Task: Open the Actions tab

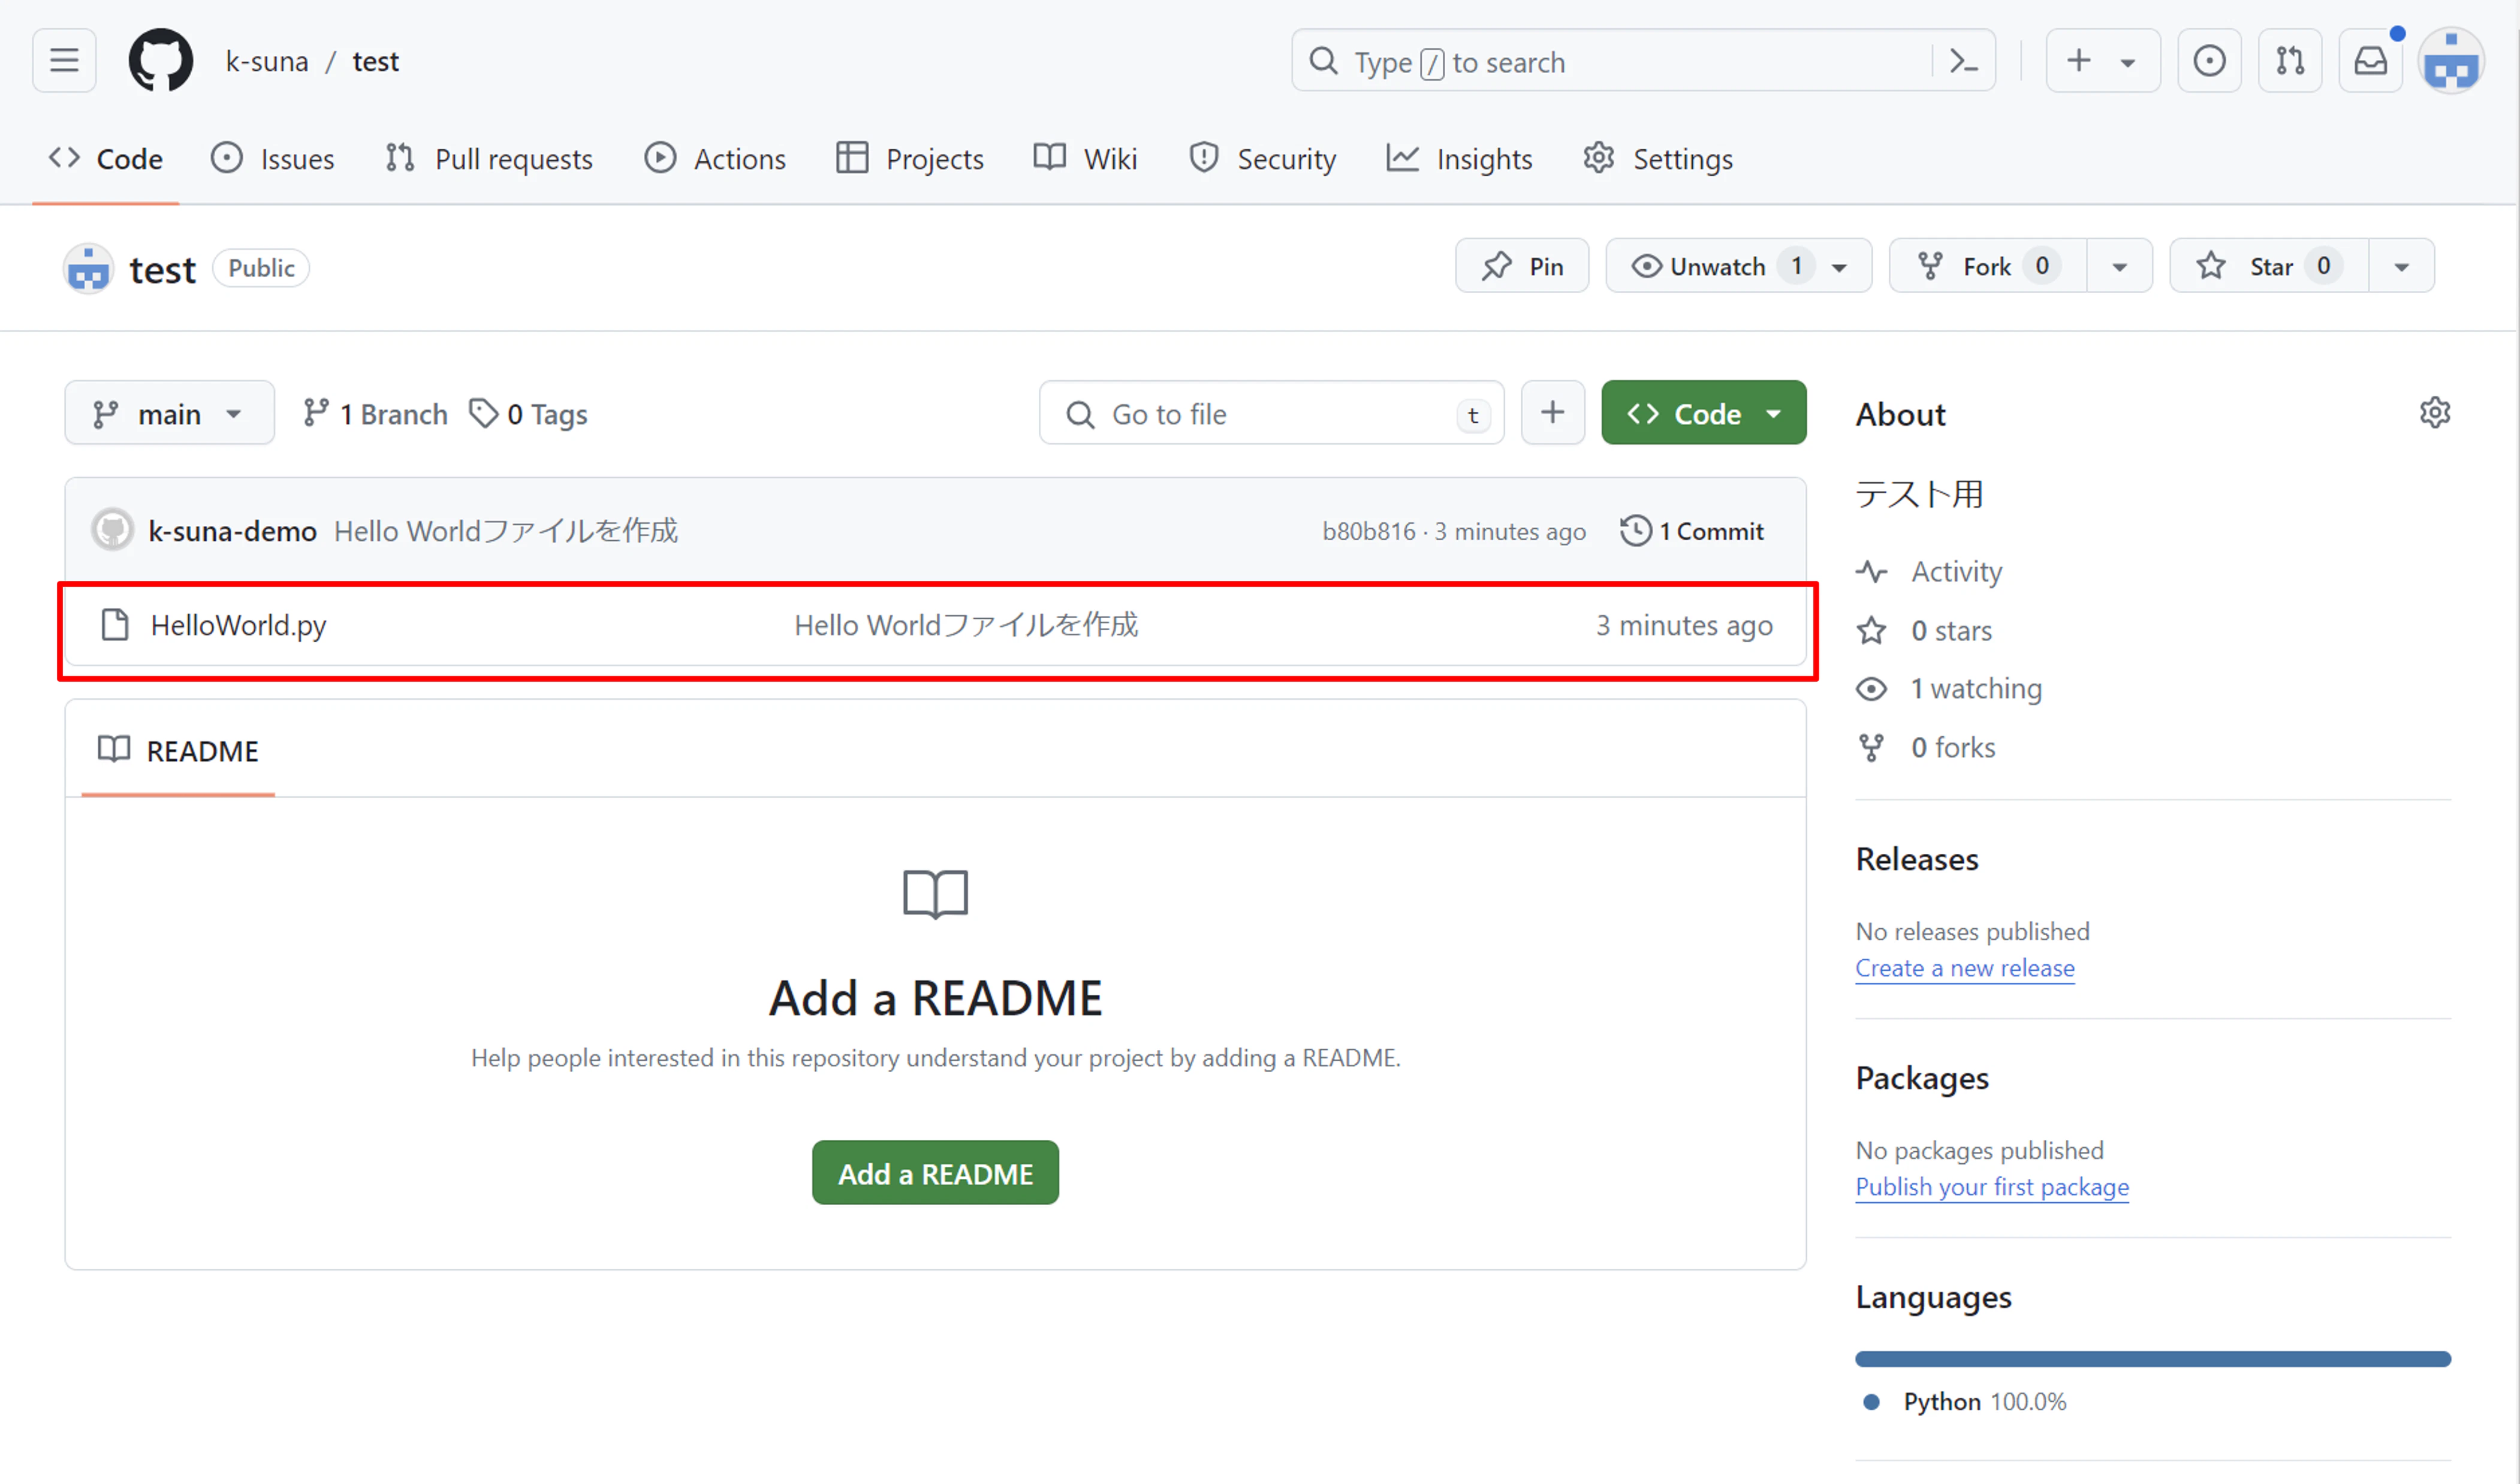Action: coord(715,159)
